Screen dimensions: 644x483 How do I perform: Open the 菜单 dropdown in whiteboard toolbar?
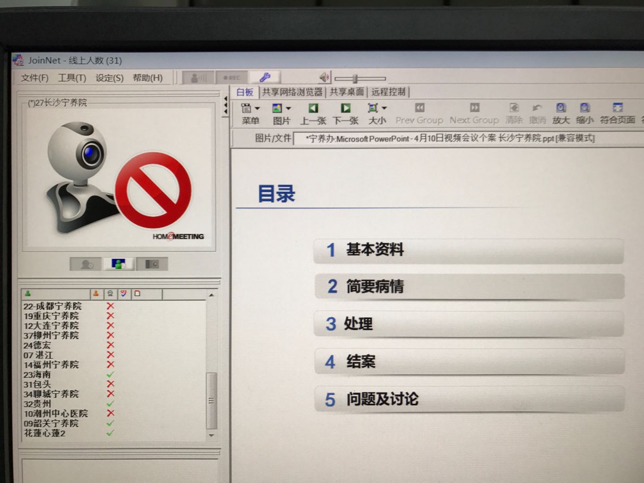250,114
